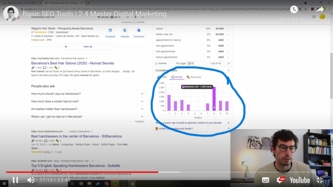333x187 pixels.
Task: Open the Windows Start menu
Action: (x=4, y=184)
